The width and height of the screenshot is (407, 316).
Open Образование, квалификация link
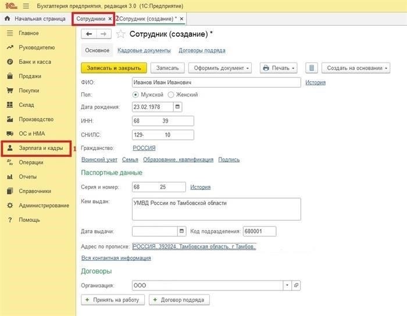(178, 159)
